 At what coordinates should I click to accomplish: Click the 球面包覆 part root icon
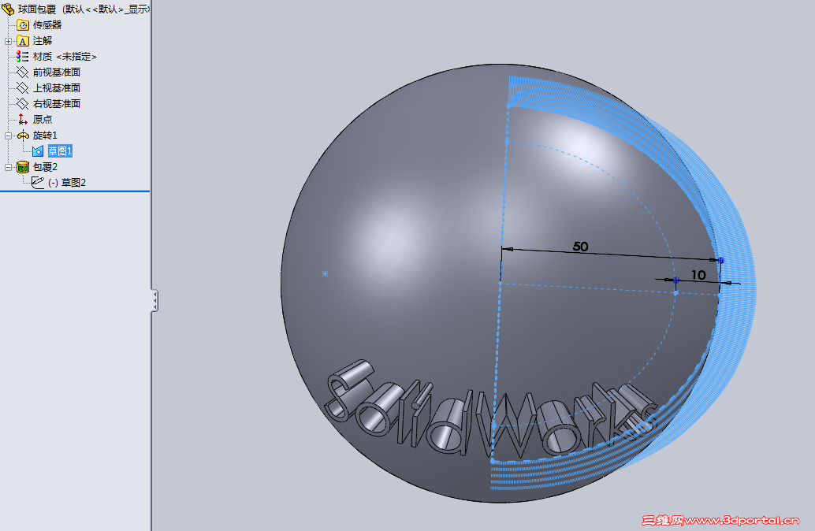click(x=7, y=9)
